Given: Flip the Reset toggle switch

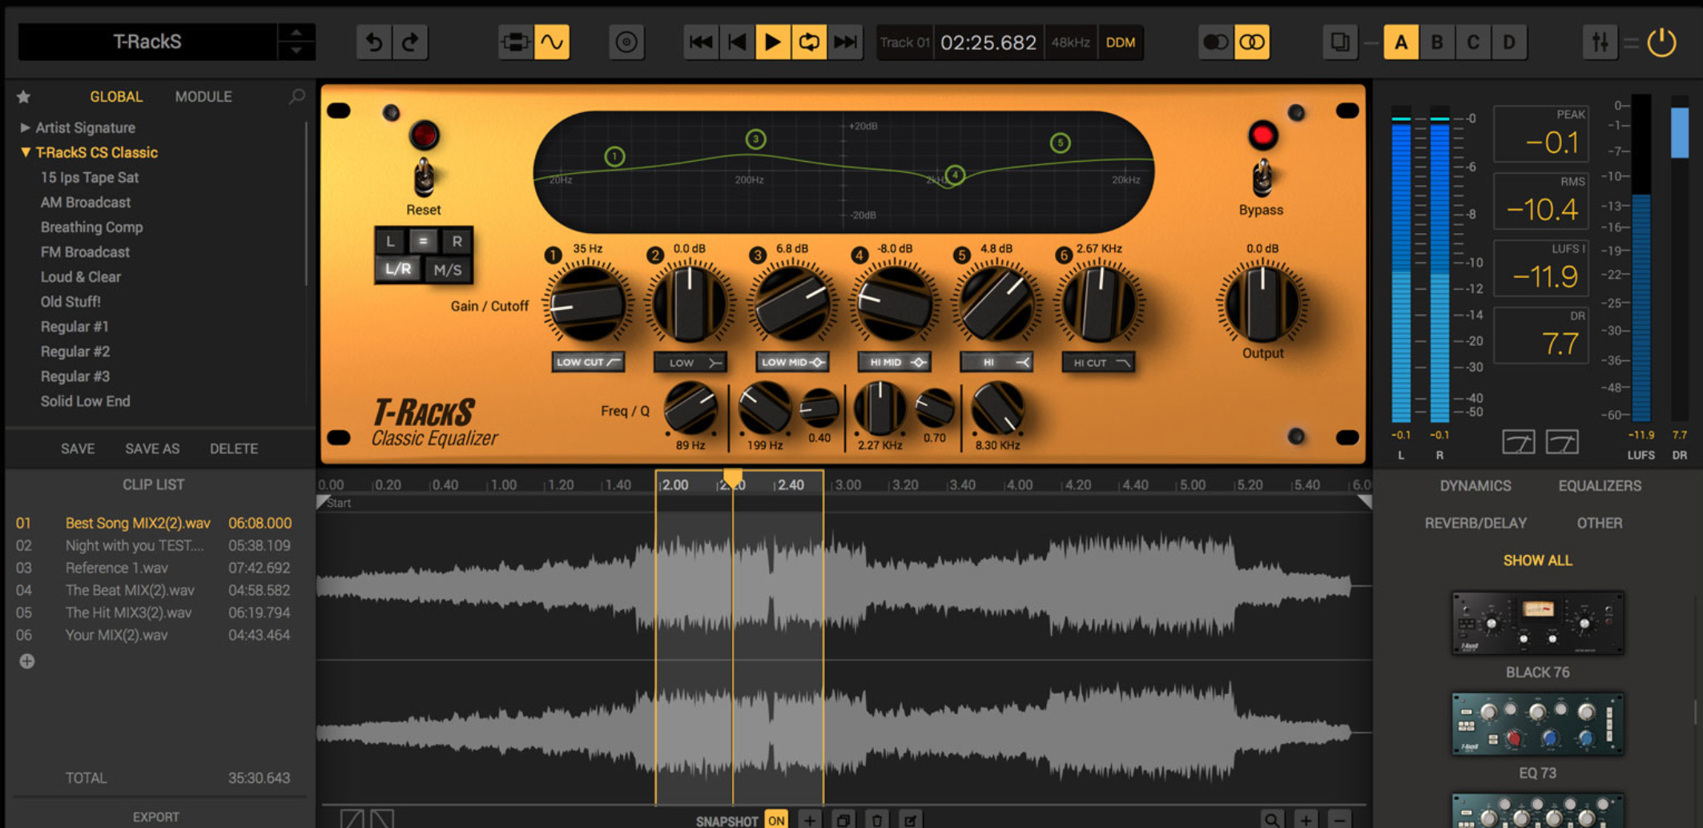Looking at the screenshot, I should [x=424, y=178].
